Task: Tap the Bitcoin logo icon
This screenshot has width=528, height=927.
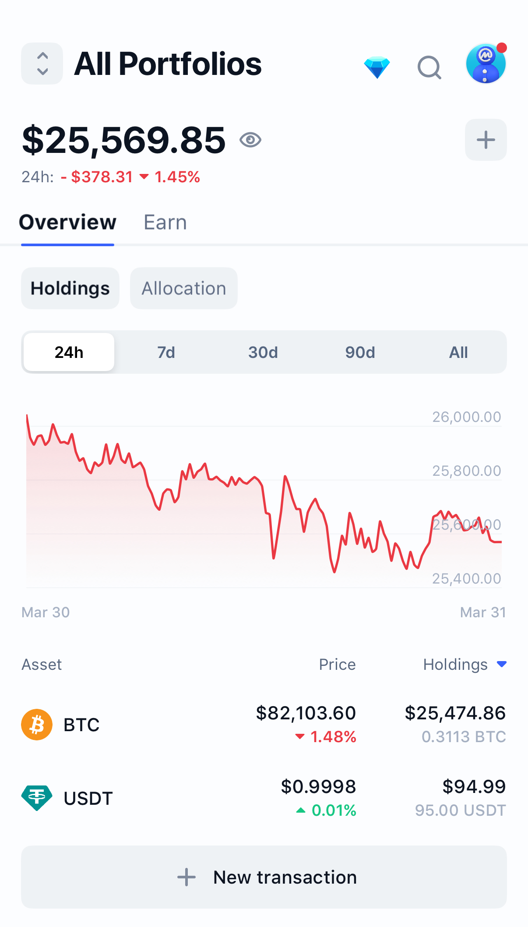Action: [x=37, y=725]
